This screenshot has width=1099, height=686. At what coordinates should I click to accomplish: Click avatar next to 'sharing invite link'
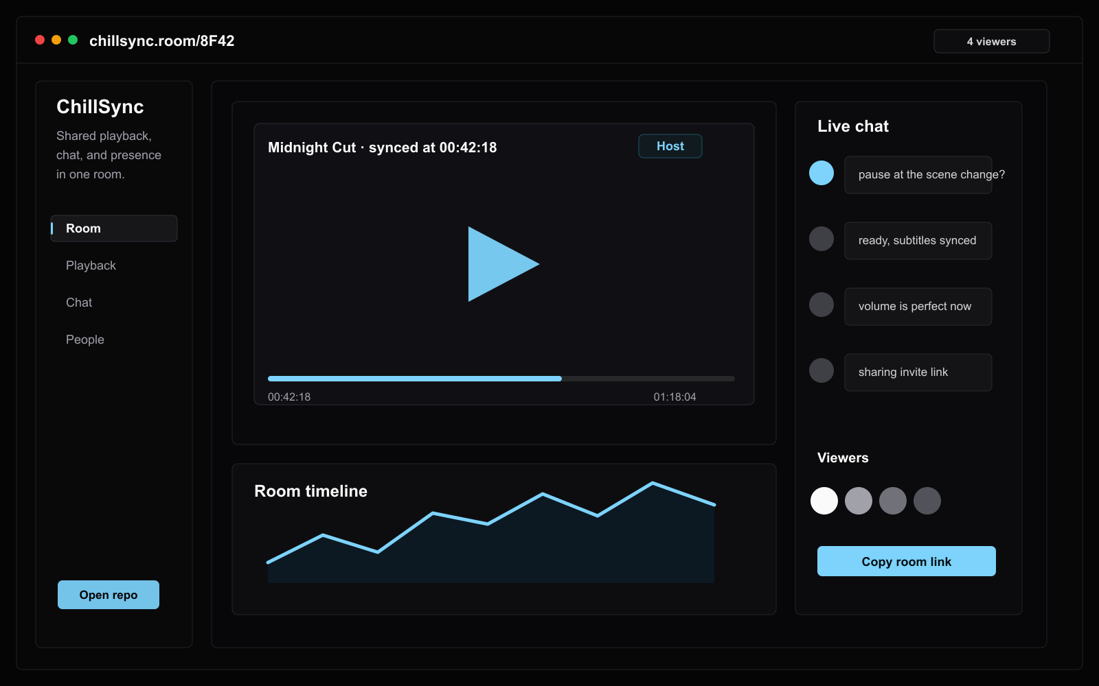point(822,370)
